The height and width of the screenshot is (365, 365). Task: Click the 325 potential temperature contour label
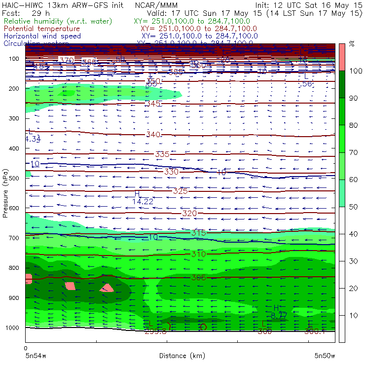point(181,191)
